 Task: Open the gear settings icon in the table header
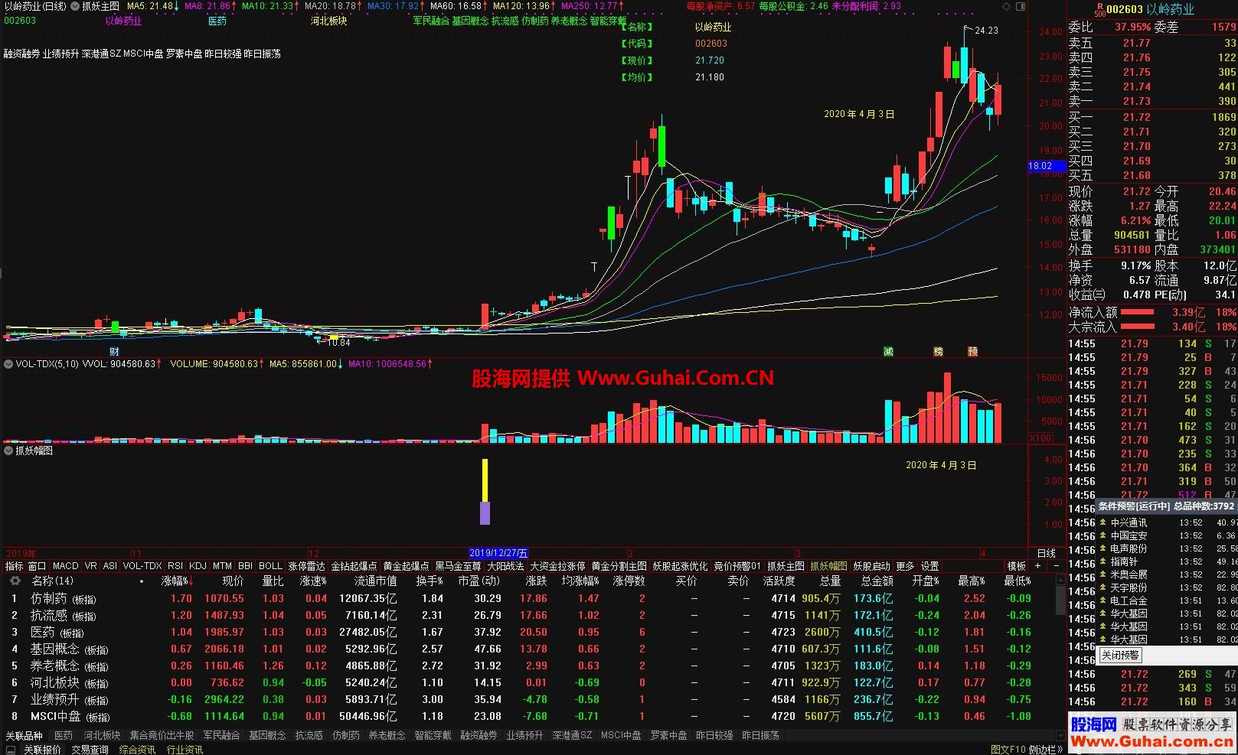pyautogui.click(x=14, y=581)
